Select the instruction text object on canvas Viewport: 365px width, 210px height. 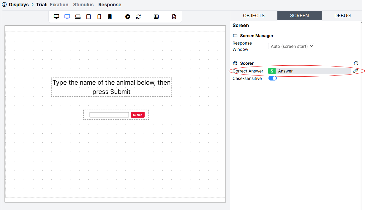pyautogui.click(x=112, y=87)
